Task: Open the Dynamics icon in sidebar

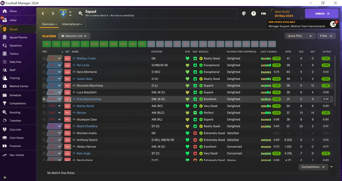Action: (5, 46)
